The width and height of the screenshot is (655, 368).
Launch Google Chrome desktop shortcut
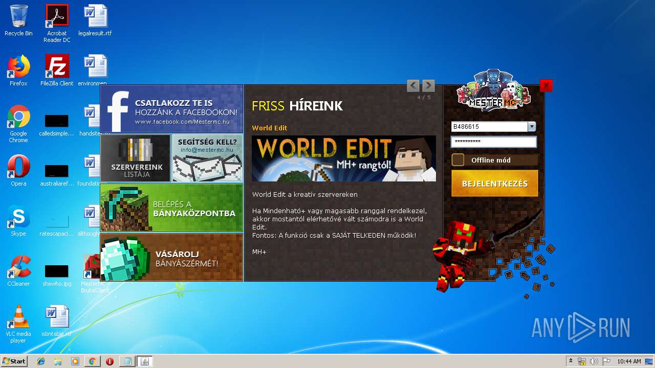[18, 124]
